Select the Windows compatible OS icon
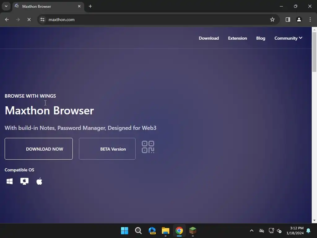 point(10,181)
